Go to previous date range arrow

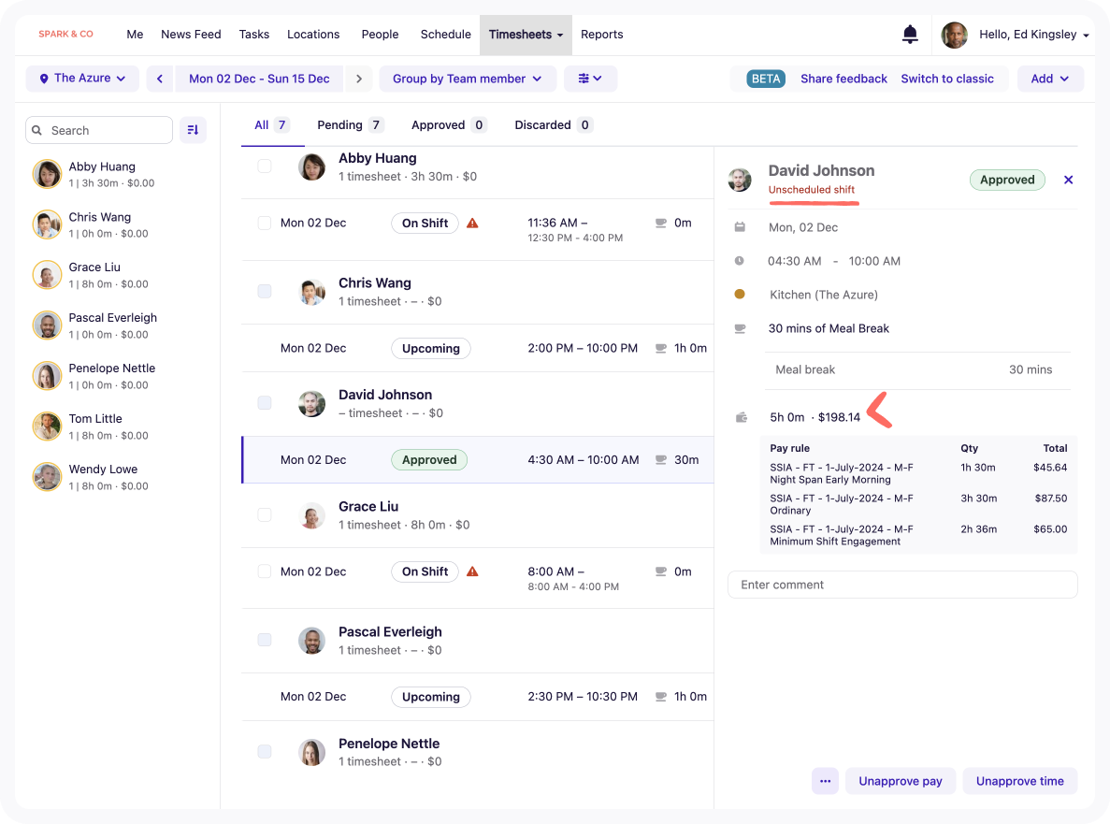click(160, 79)
